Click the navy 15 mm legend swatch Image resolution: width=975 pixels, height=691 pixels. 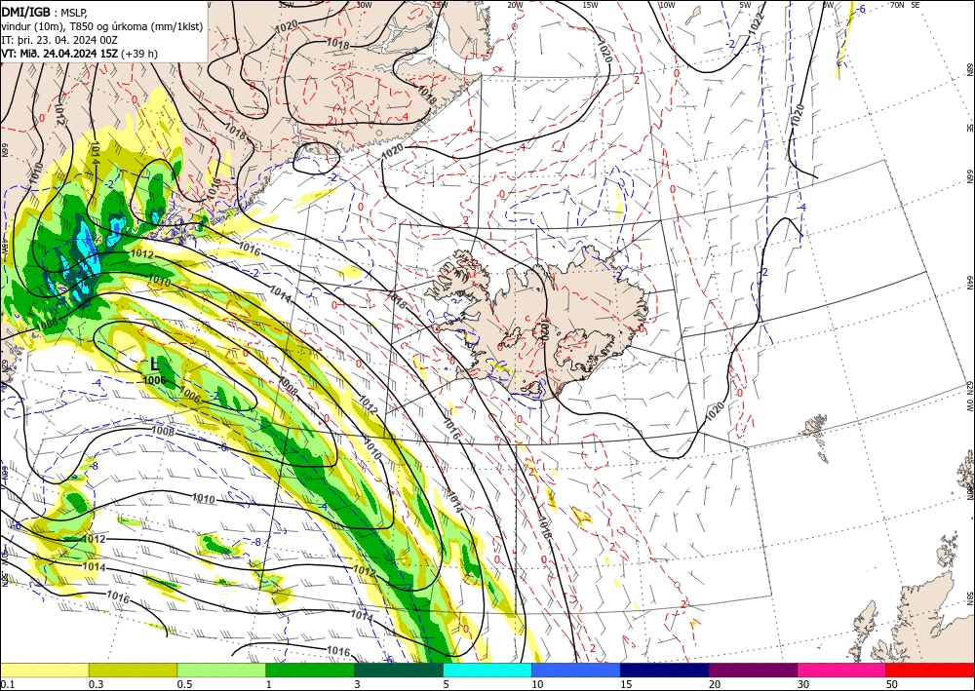(665, 670)
